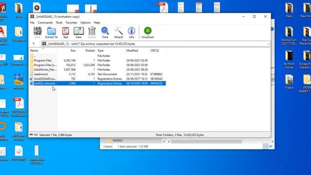This screenshot has width=311, height=175.
Task: Go up one folder level arrow
Action: pyautogui.click(x=34, y=44)
